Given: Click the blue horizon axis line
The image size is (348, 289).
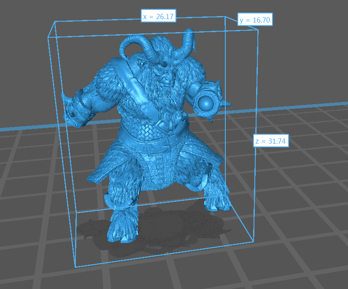Looking at the screenshot, I should (303, 108).
